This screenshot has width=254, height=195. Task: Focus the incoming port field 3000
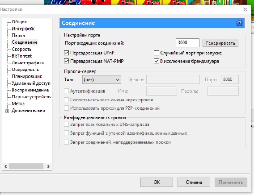click(x=187, y=43)
